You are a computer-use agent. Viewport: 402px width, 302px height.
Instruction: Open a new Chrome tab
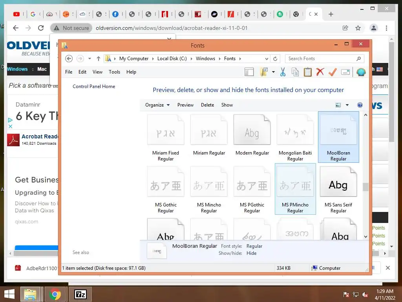click(331, 14)
